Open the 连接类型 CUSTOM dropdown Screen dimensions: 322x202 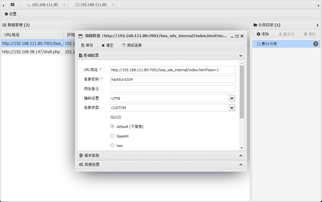coord(231,108)
